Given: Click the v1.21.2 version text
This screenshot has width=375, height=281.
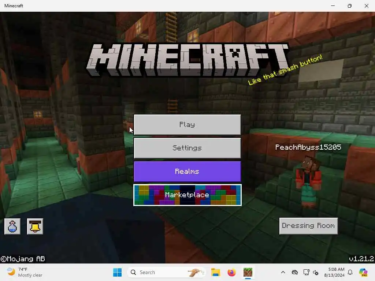Looking at the screenshot, I should pyautogui.click(x=361, y=259).
